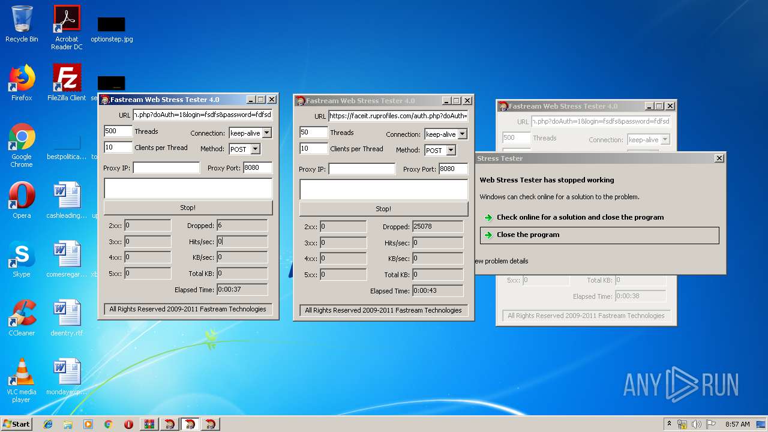Launch VLC media player from desktop
This screenshot has height=432, width=768.
click(22, 380)
